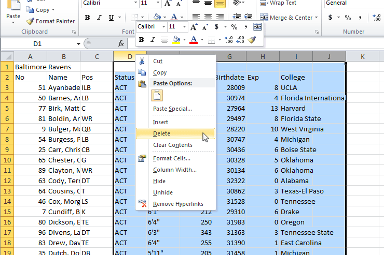Toggle bold on the mini toolbar

point(141,39)
